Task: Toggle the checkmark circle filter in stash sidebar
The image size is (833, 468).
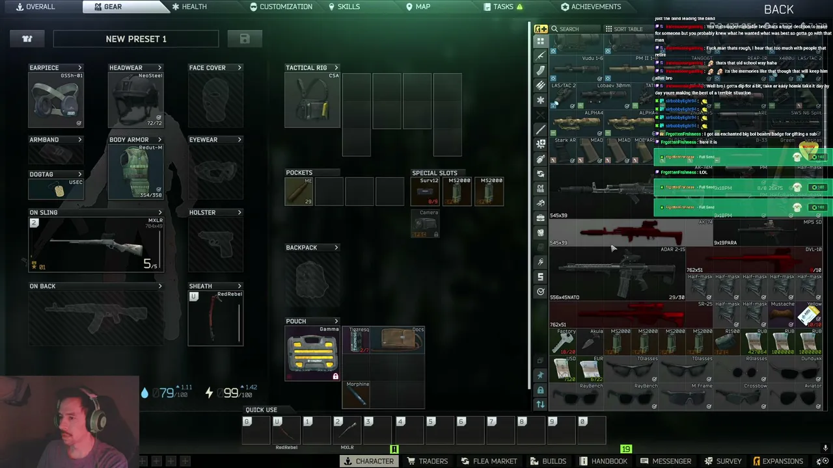Action: pos(540,291)
